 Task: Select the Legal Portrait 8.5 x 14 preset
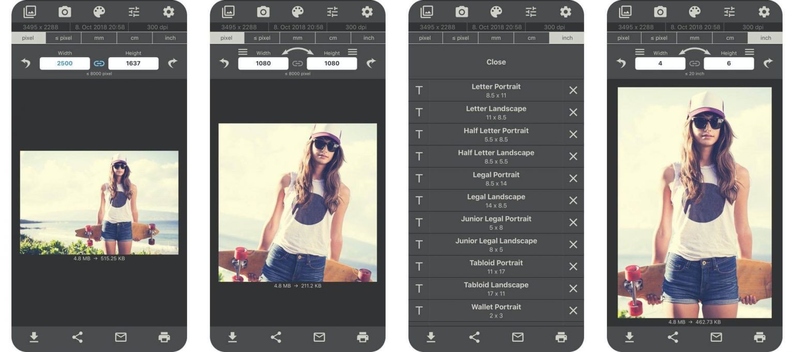[x=495, y=178]
